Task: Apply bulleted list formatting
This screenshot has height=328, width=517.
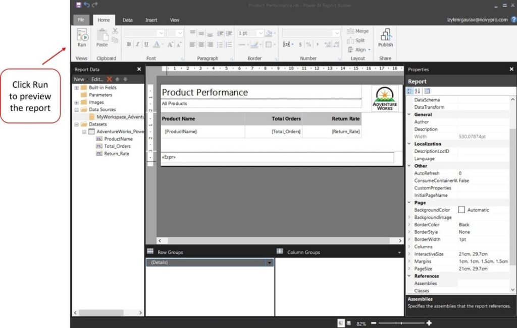Action: click(220, 44)
